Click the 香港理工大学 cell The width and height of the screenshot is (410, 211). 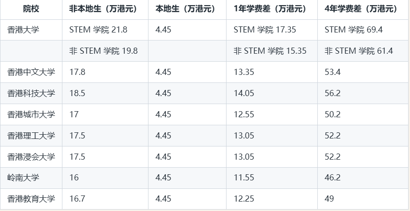pos(31,136)
